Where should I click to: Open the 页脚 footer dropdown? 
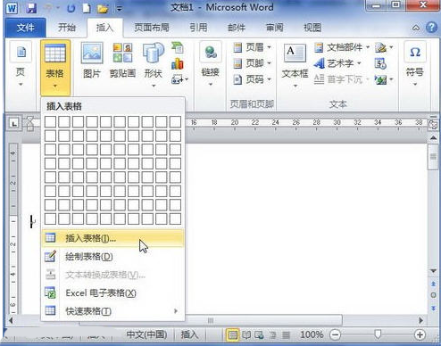pyautogui.click(x=253, y=63)
